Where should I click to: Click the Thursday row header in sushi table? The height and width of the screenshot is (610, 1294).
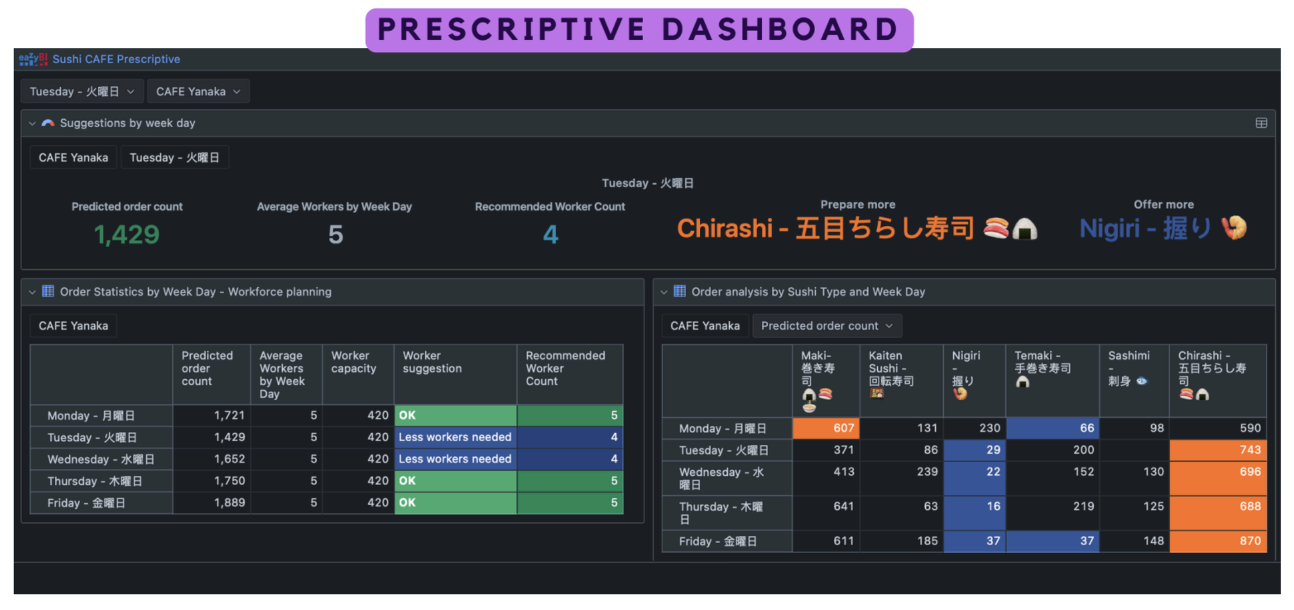point(727,512)
